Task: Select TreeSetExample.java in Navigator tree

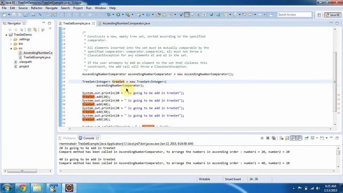Action: click(x=34, y=57)
